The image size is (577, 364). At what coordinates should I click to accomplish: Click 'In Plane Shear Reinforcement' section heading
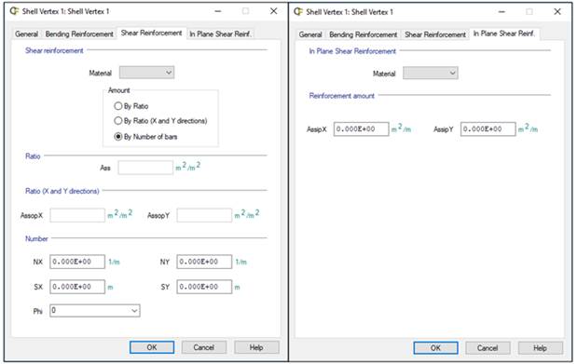point(352,51)
